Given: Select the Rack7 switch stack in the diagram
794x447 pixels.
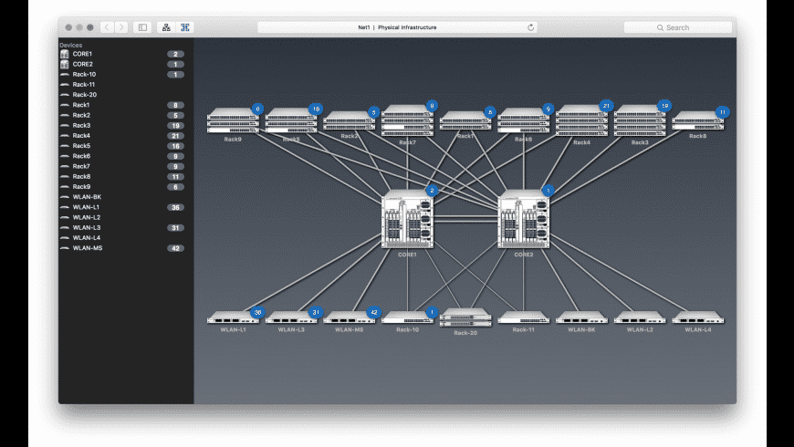Looking at the screenshot, I should pyautogui.click(x=407, y=120).
